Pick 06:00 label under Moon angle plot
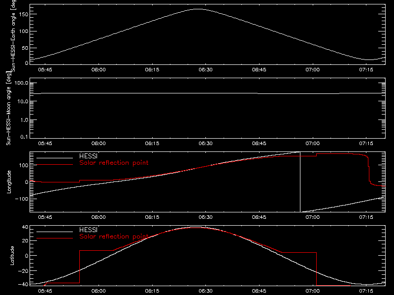Screen dimensions: 394x295 click(x=98, y=144)
